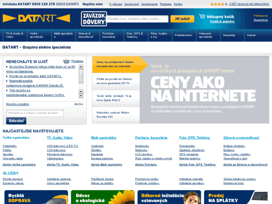Viewport: 272px width, 204px height.
Task: Click the Archív link
Action: [x=79, y=104]
